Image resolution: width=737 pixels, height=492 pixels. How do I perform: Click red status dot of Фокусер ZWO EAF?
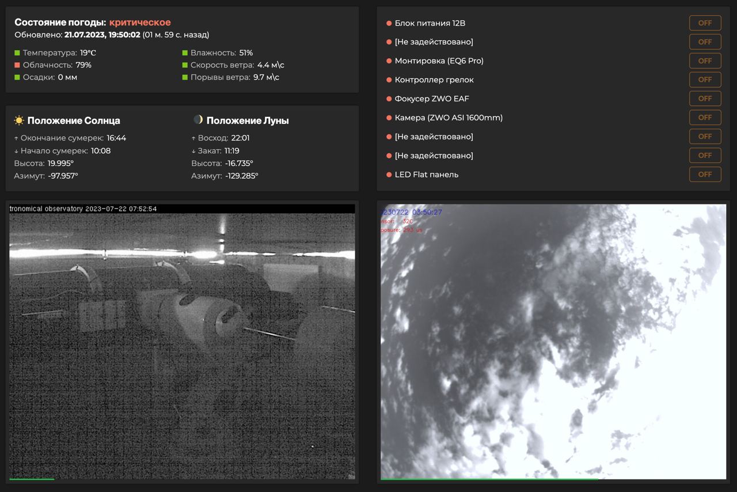click(x=389, y=99)
